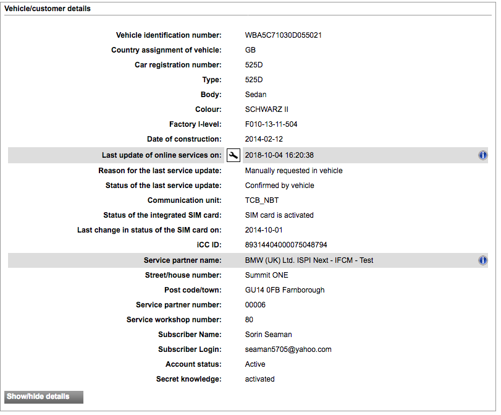Select subscriber name Sorin Seaman
This screenshot has height=415, width=501.
(268, 335)
